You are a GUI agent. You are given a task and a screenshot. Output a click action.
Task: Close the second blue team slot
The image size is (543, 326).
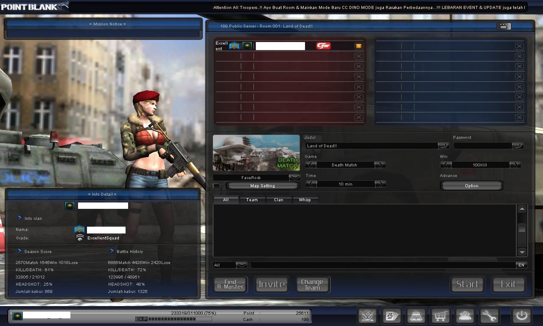click(519, 56)
